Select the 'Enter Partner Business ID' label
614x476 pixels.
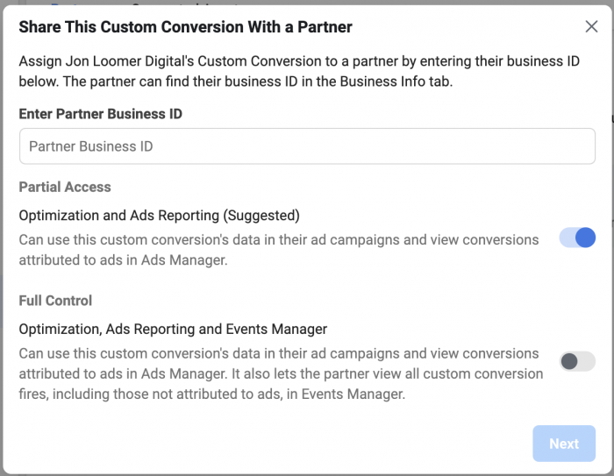click(100, 114)
